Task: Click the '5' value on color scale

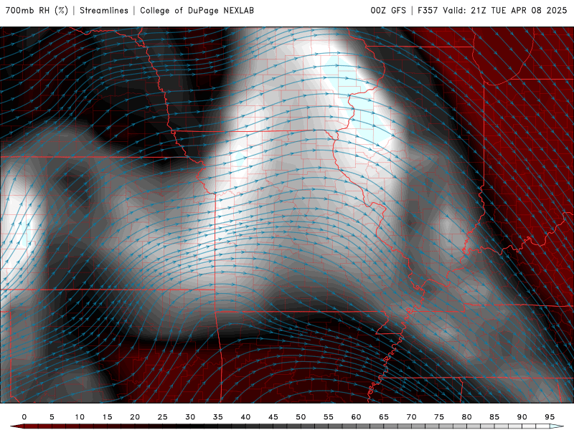Action: point(52,417)
